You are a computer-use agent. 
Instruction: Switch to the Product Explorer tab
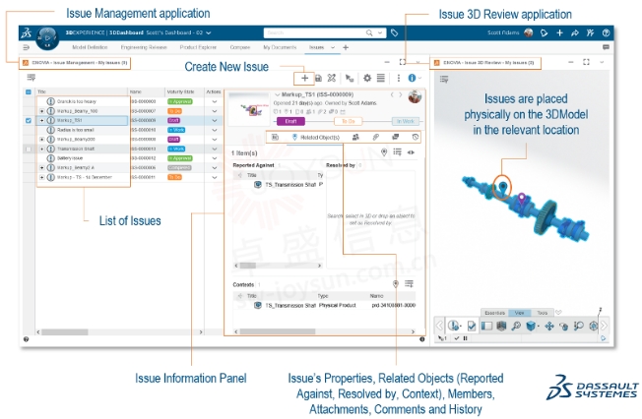[198, 47]
